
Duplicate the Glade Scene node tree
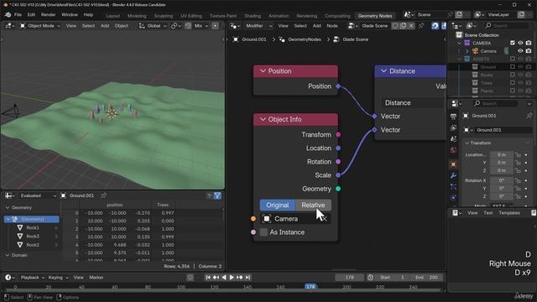(403, 26)
